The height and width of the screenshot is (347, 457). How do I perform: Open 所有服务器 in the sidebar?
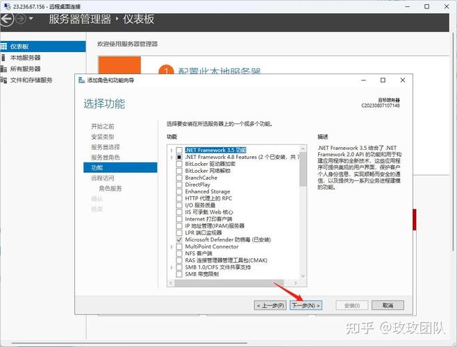point(25,69)
